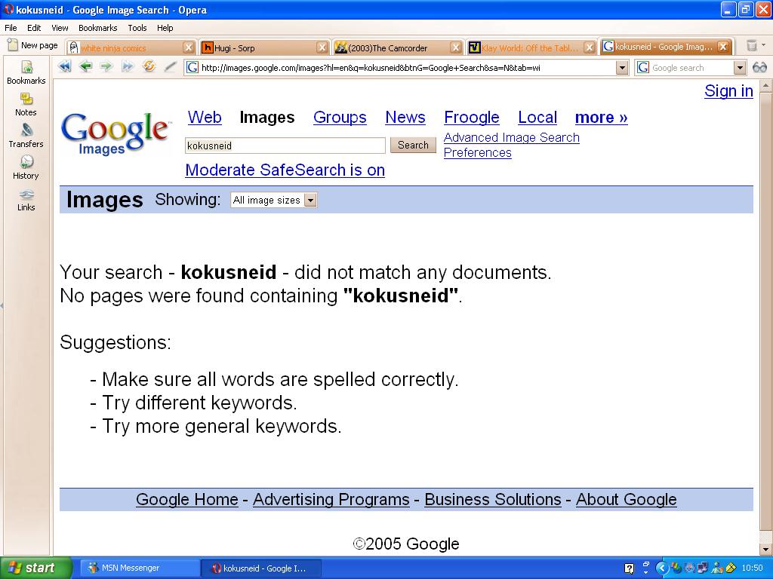
Task: Switch to the Hugi - Sorp tab
Action: (x=265, y=47)
